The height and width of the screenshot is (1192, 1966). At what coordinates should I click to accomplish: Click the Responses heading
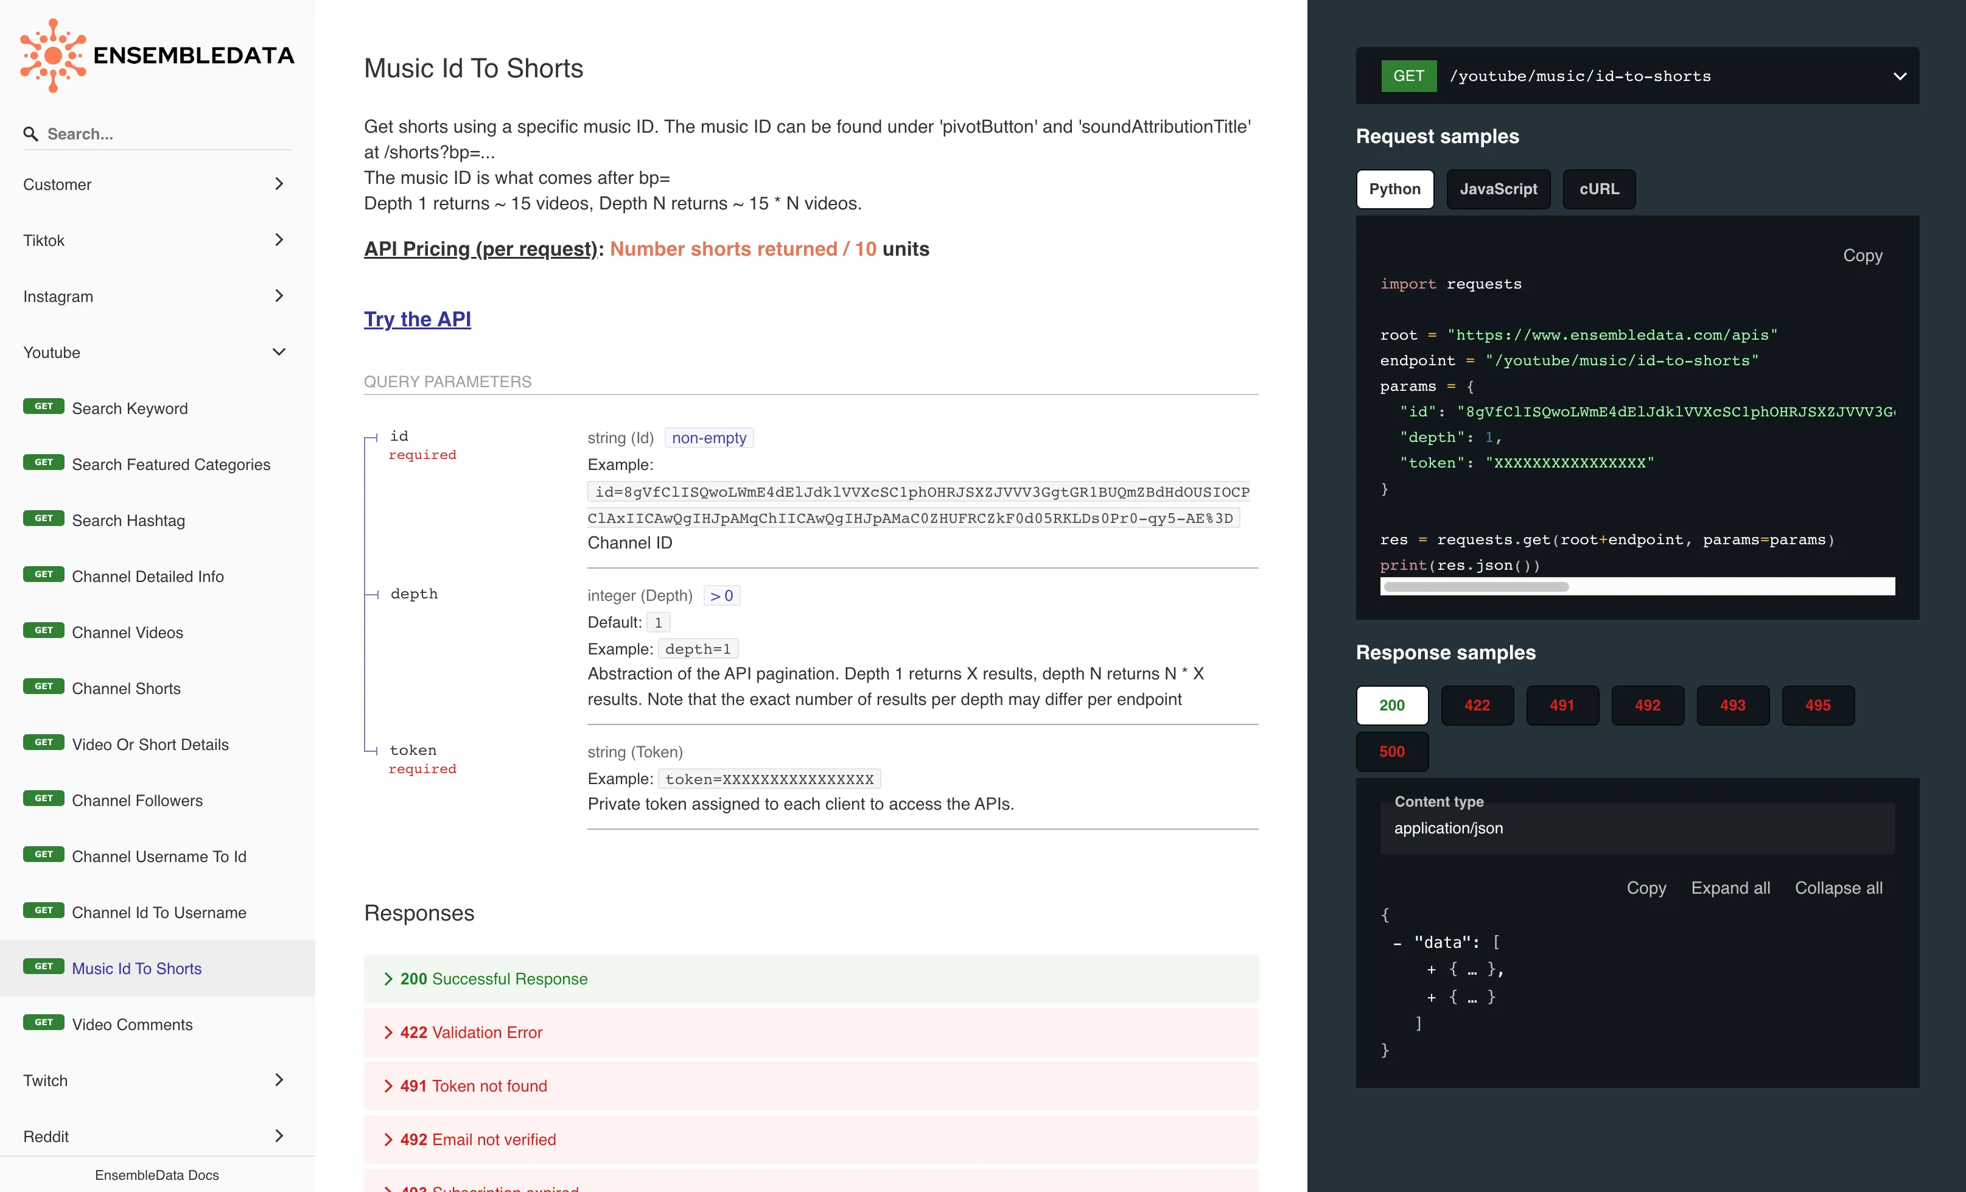(x=419, y=913)
